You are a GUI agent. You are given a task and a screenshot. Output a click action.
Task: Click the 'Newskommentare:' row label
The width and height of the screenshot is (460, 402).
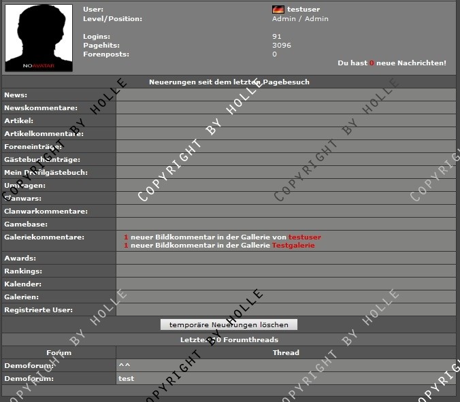click(x=41, y=108)
